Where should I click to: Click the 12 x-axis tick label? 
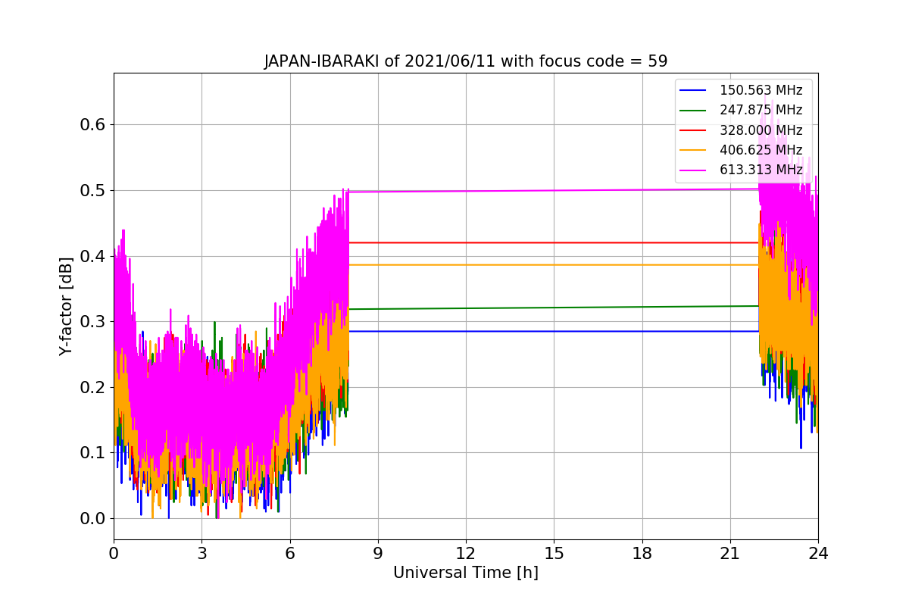(x=466, y=554)
